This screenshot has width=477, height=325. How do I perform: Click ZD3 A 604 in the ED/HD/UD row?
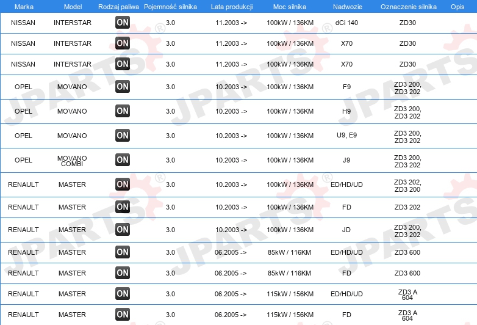[x=407, y=294]
